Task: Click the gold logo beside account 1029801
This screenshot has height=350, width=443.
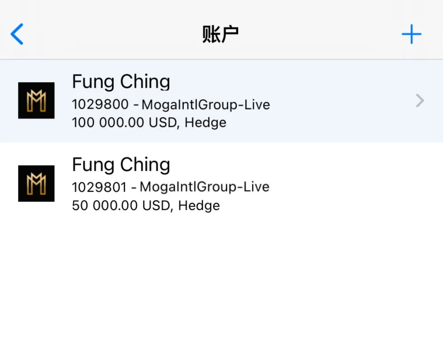Action: (x=36, y=183)
